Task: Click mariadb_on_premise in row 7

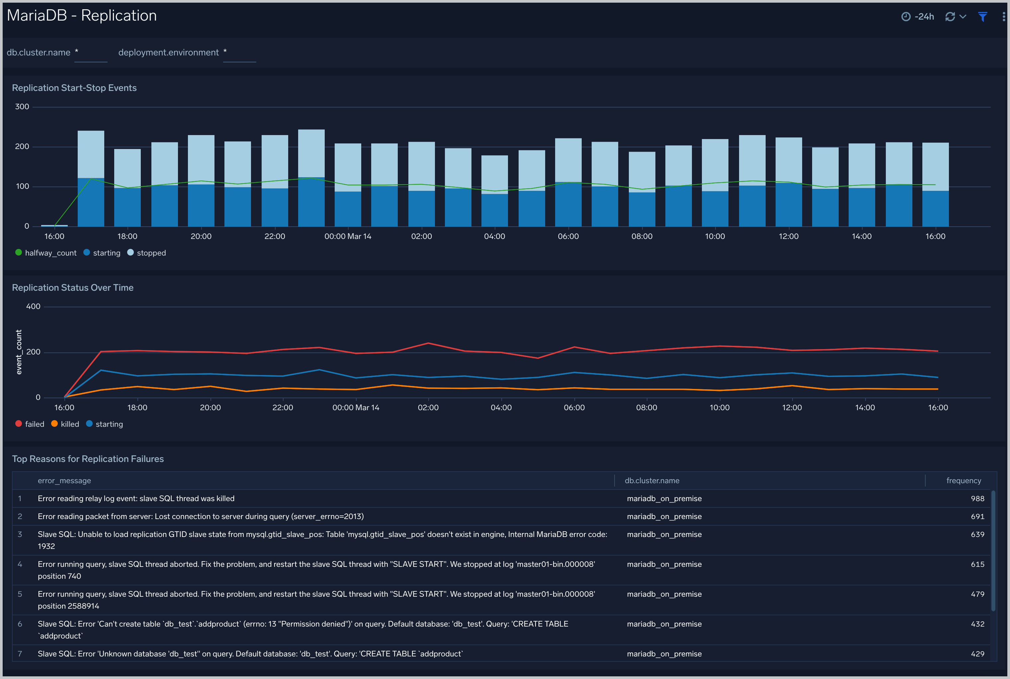Action: [x=664, y=654]
